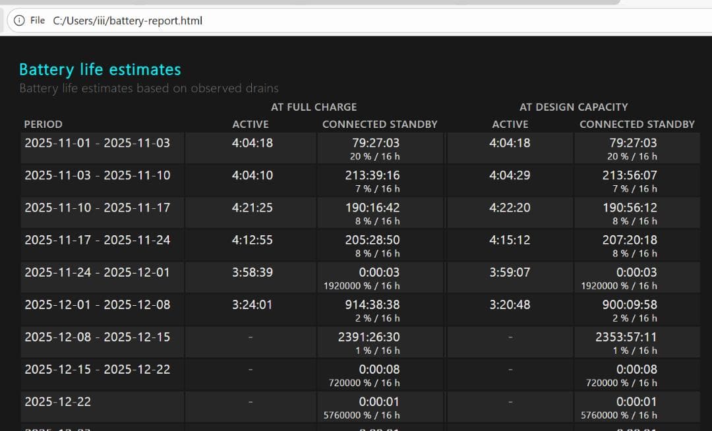The image size is (712, 431).
Task: Select the 2025-11-24 - 2025-12-01 period cell
Action: point(97,272)
